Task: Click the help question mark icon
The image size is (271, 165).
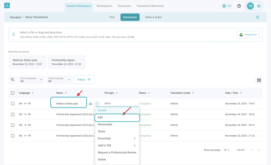Action: 239,6
